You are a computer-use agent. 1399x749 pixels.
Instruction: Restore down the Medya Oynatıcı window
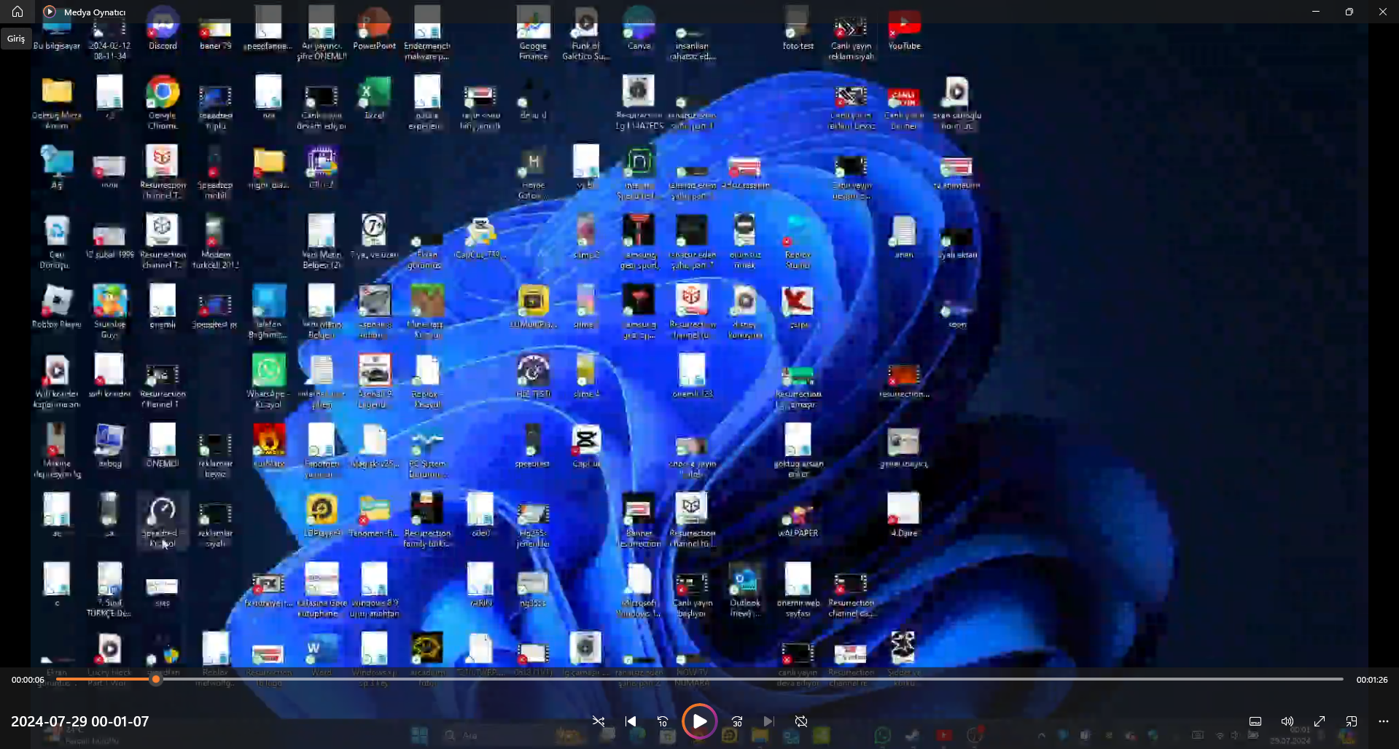click(x=1349, y=12)
